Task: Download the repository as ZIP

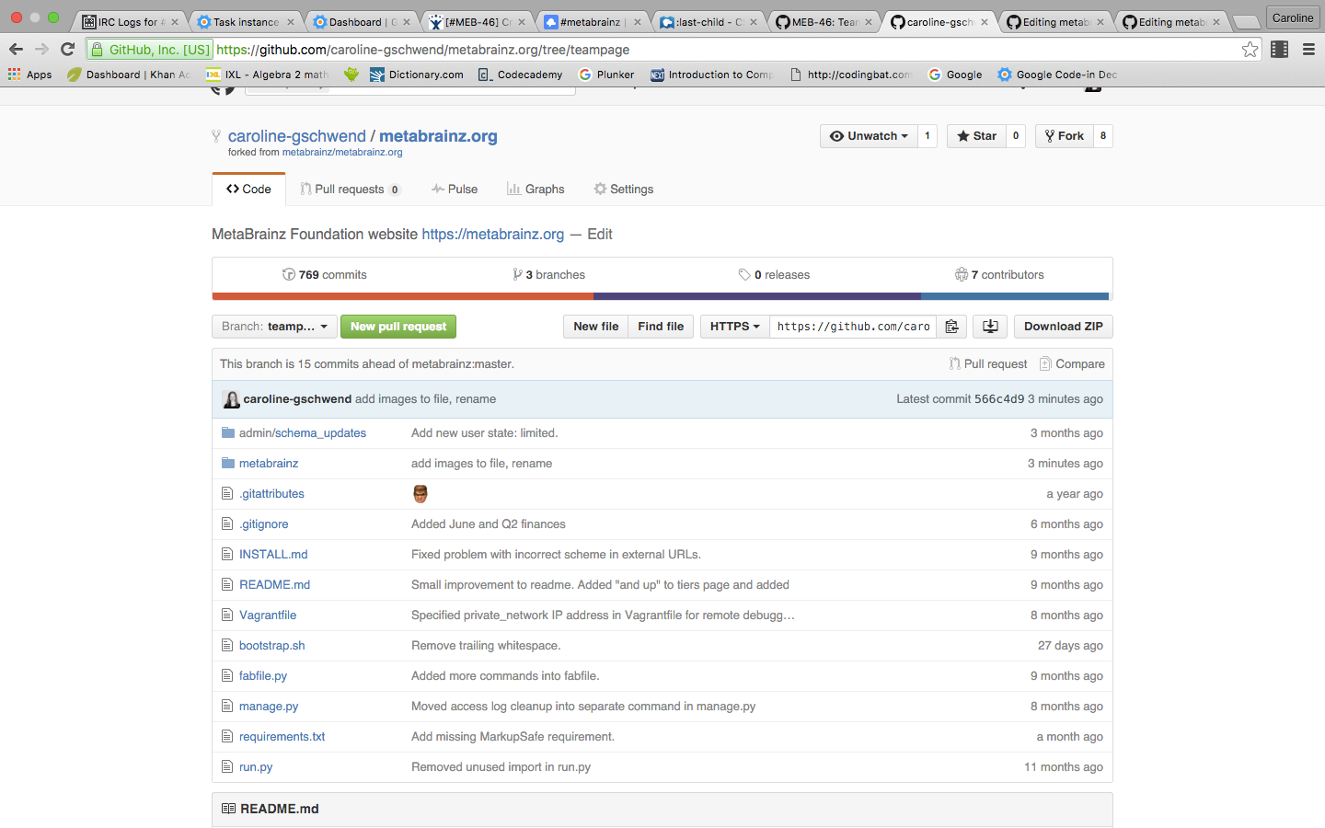Action: pos(1063,327)
